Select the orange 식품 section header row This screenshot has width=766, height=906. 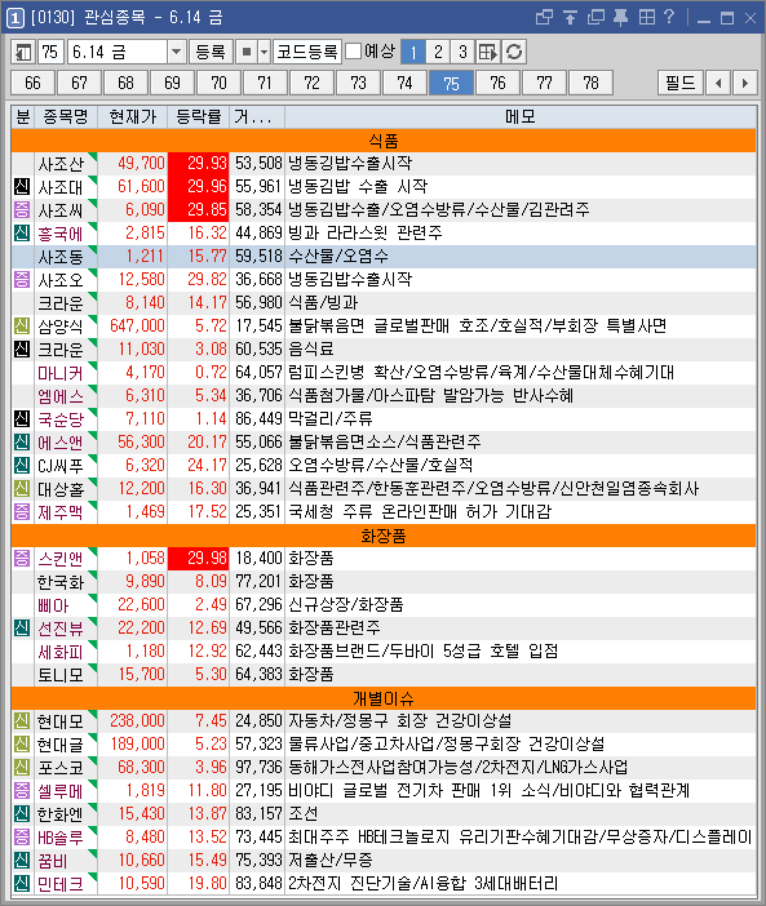click(384, 140)
